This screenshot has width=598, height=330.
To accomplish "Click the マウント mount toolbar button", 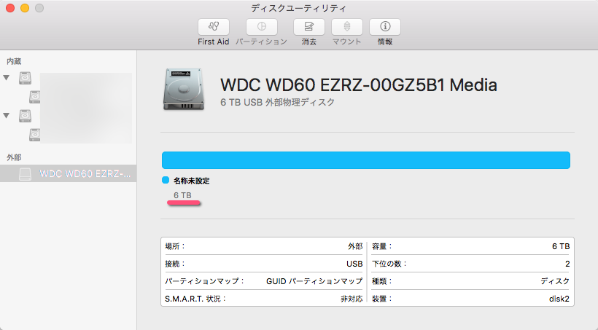I will 347,27.
